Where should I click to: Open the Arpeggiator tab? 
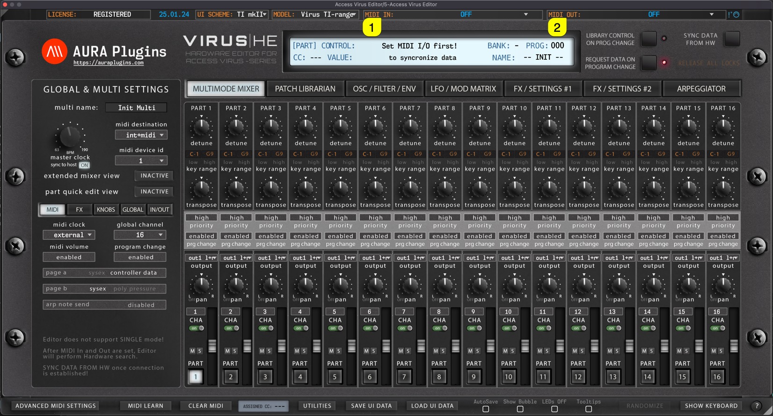701,89
